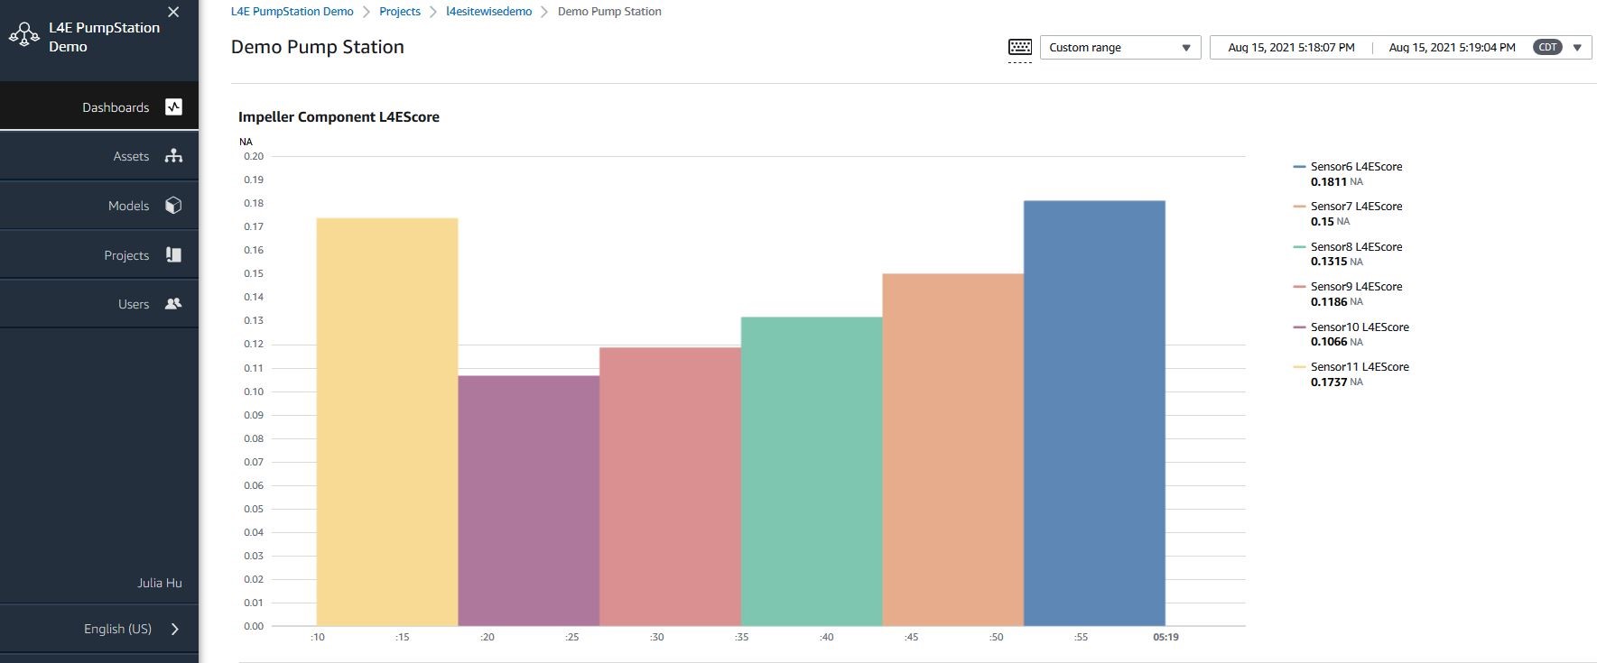Image resolution: width=1597 pixels, height=663 pixels.
Task: Click the L4E PumpStation Demo logo icon
Action: [23, 35]
